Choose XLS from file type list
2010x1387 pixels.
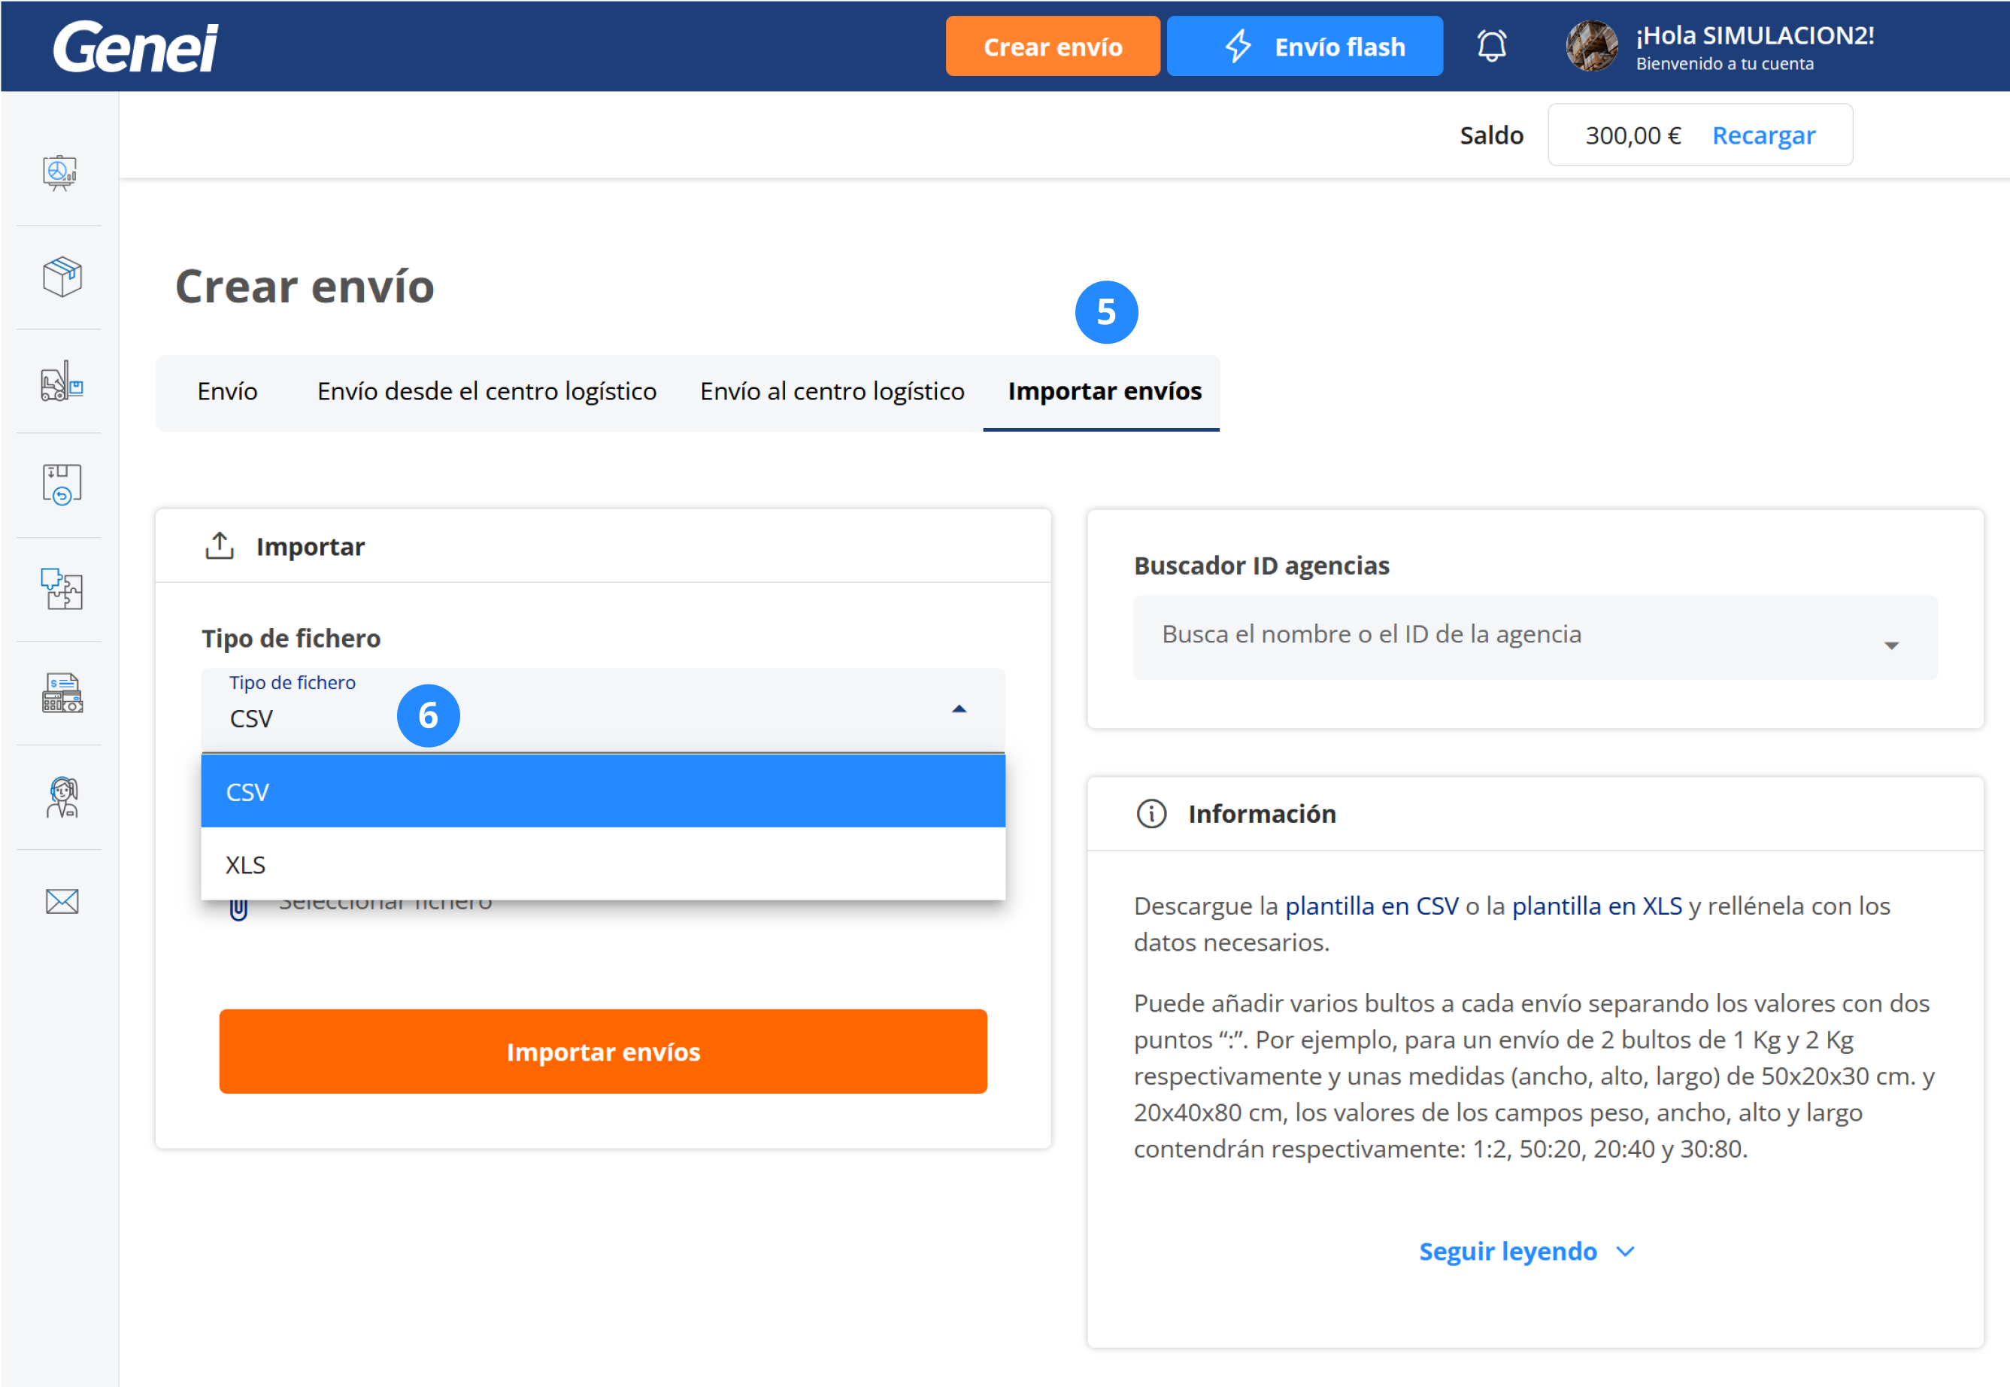[x=603, y=865]
